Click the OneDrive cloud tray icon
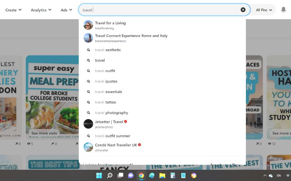 point(271,176)
